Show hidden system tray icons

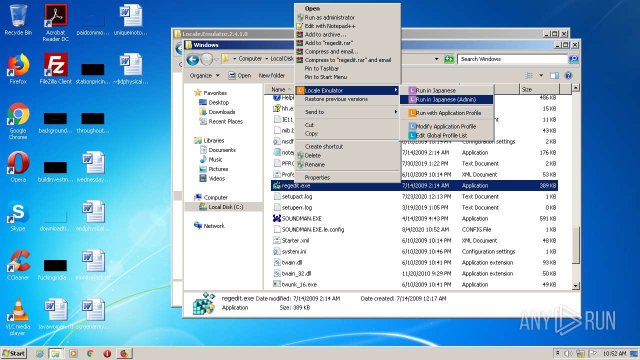558,353
